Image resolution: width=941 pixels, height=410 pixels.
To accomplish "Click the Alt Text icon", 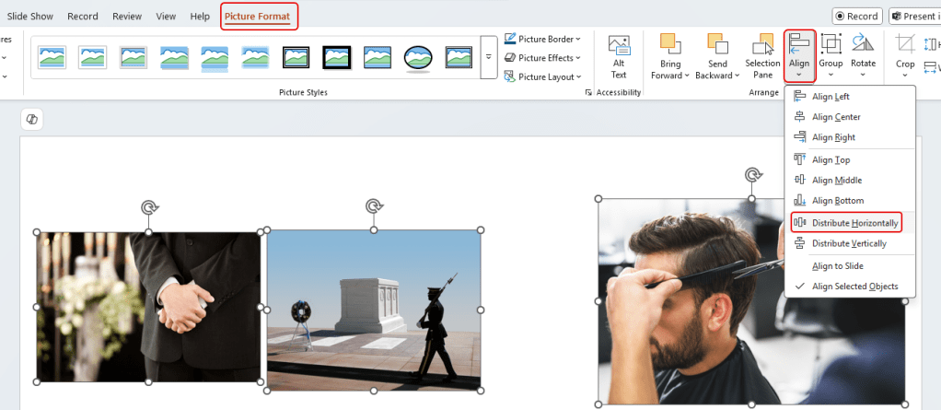I will point(619,48).
